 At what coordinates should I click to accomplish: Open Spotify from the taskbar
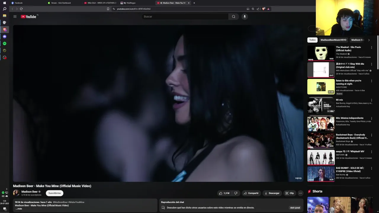point(4,43)
